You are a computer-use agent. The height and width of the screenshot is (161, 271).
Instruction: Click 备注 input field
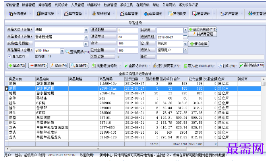(210, 57)
